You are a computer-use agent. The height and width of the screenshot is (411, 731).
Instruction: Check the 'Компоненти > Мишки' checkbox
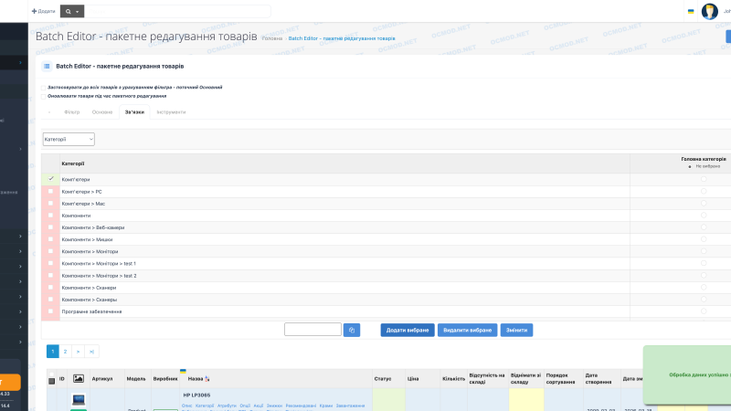pyautogui.click(x=51, y=239)
